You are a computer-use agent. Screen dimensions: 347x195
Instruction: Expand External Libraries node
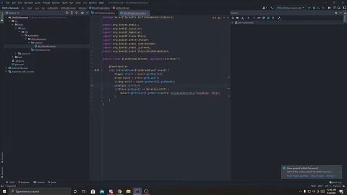(6, 68)
